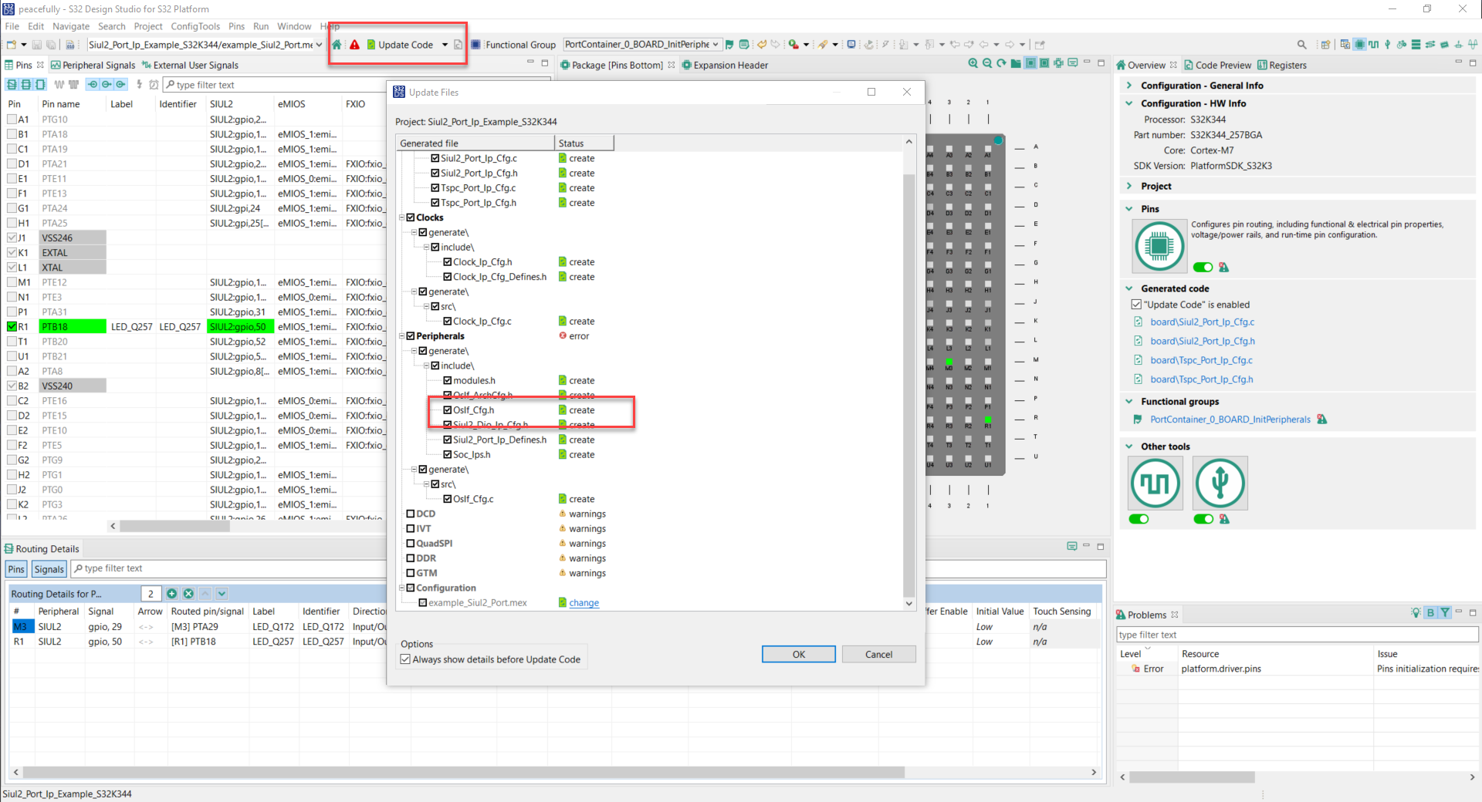The height and width of the screenshot is (802, 1482).
Task: Collapse the Clocks node in Update Files
Action: pos(402,217)
